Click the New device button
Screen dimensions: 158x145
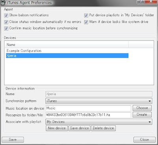[x=57, y=128]
